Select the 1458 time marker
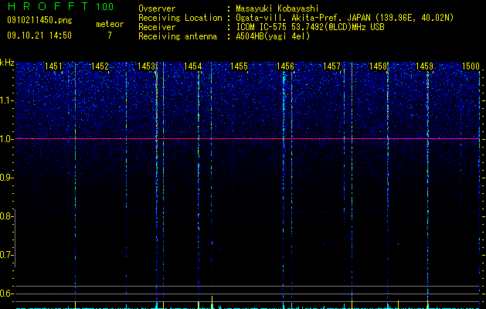The width and height of the screenshot is (486, 309). [x=378, y=66]
